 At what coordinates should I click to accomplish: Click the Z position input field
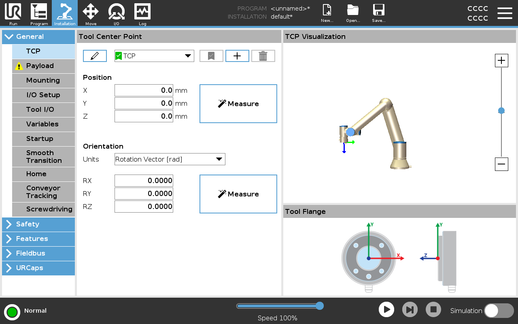click(144, 116)
